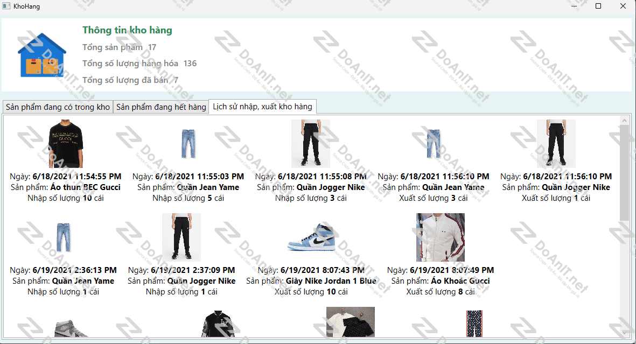Click the scroll down arrow of history list
The image size is (636, 344).
coord(624,333)
